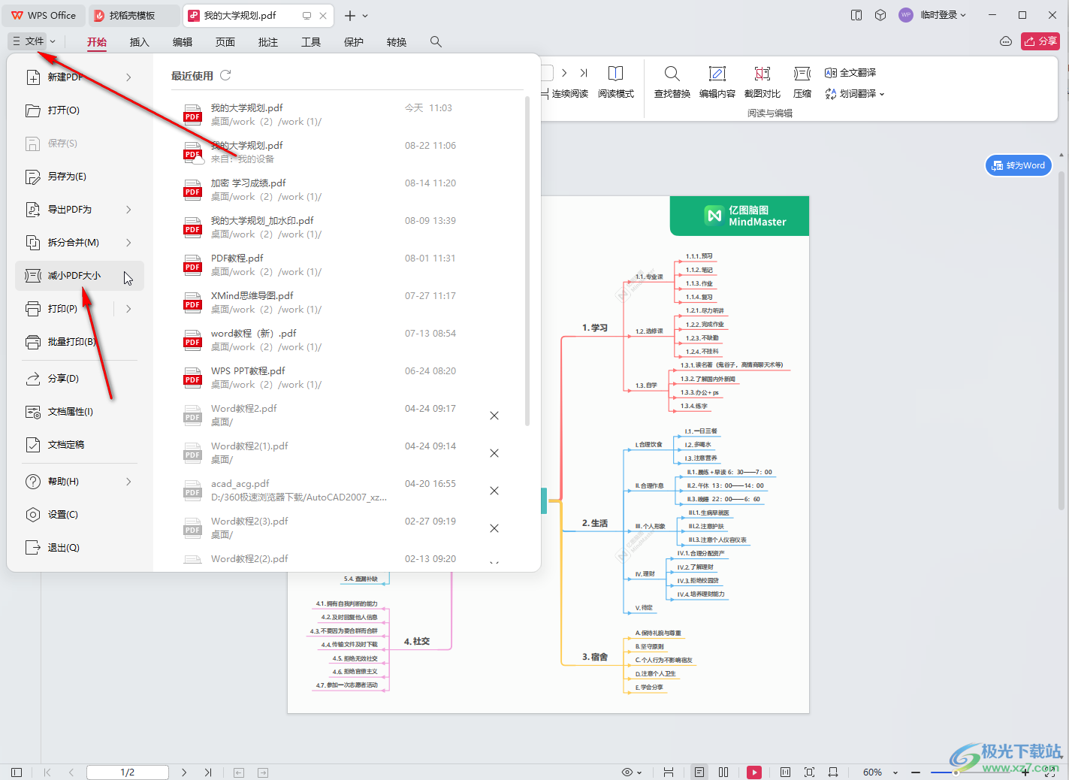This screenshot has width=1069, height=780.
Task: Click the 阅读模式 book icon
Action: click(615, 73)
